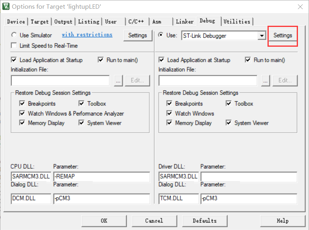
Task: Select the Use hardware debugger radio button
Action: [x=161, y=35]
